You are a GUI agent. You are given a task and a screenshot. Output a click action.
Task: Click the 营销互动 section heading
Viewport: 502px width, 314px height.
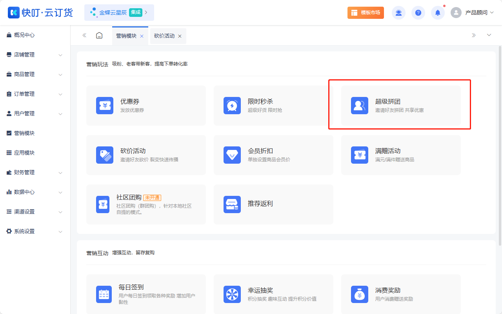click(97, 253)
